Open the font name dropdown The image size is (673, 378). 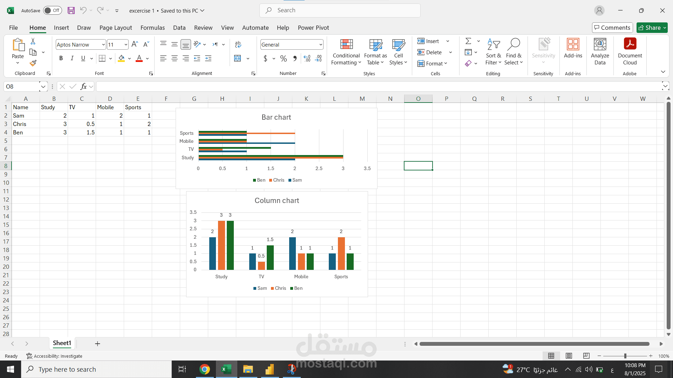pos(101,44)
